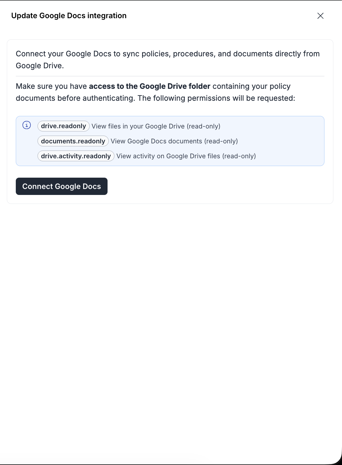Click the 'documents before authenticating.' text
The height and width of the screenshot is (465, 342).
click(75, 98)
